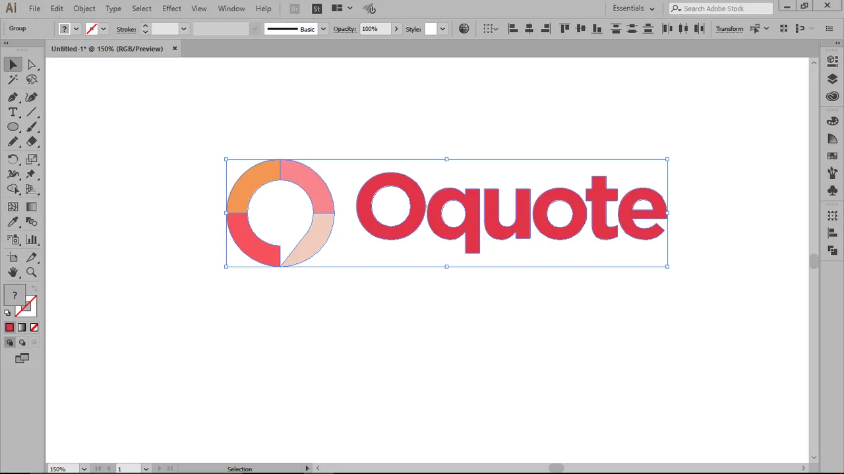This screenshot has width=844, height=474.
Task: Set paint type to Color
Action: [9, 327]
